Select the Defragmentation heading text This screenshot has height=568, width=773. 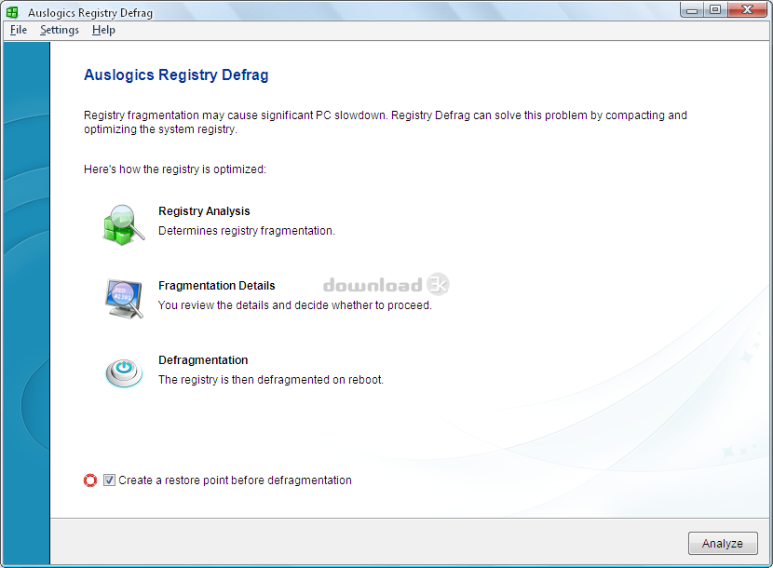203,360
